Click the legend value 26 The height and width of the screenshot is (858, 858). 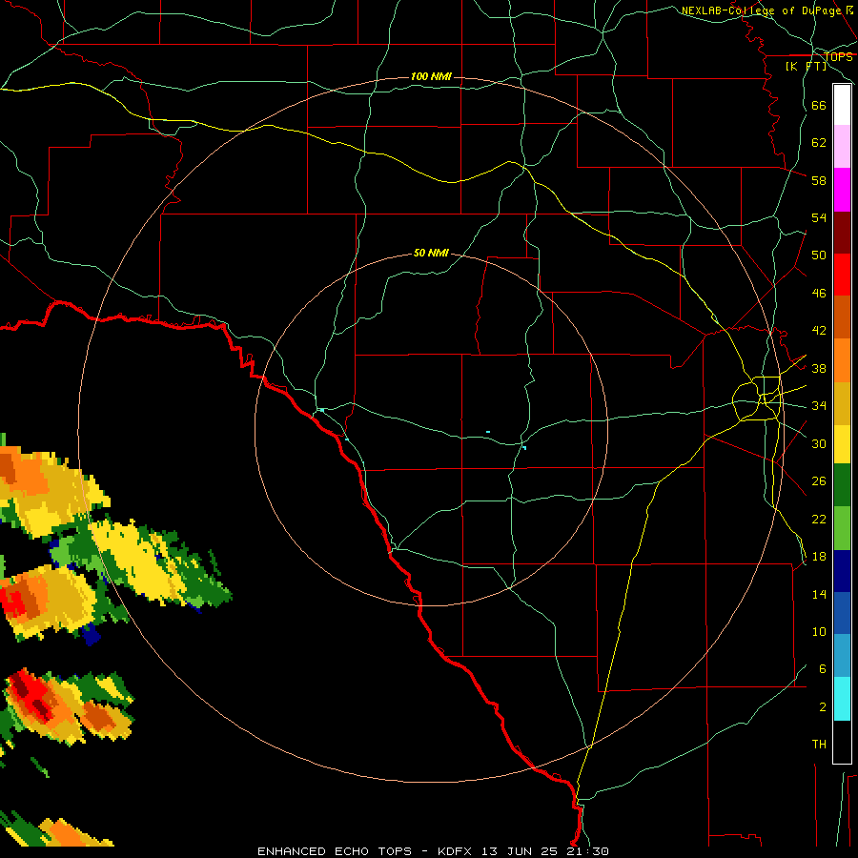pyautogui.click(x=819, y=481)
